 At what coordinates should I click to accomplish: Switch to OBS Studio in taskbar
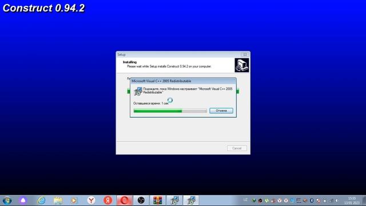click(x=141, y=200)
